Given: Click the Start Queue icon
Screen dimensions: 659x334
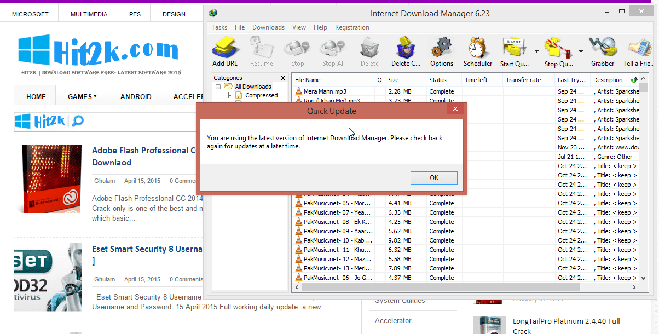Looking at the screenshot, I should (515, 48).
